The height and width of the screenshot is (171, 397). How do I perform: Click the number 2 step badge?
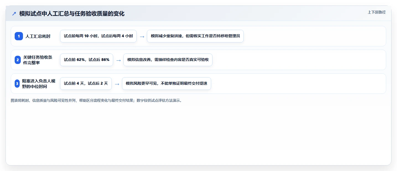pos(18,60)
